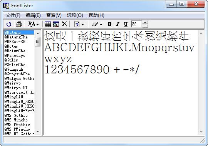Click the eraser icon in toolbar
The width and height of the screenshot is (208, 146).
coord(95,24)
